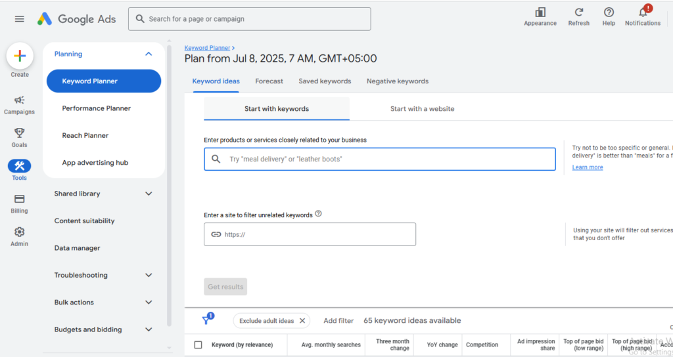Switch to the Forecast tab
The image size is (673, 357).
[x=269, y=81]
